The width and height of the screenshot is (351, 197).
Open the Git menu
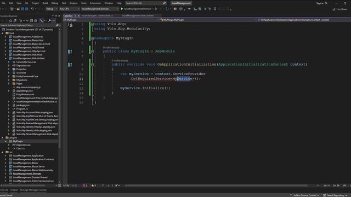pos(26,3)
